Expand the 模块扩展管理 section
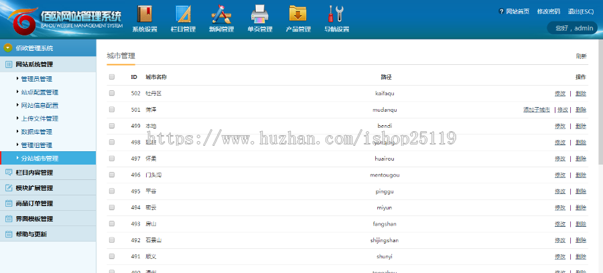 [x=48, y=188]
